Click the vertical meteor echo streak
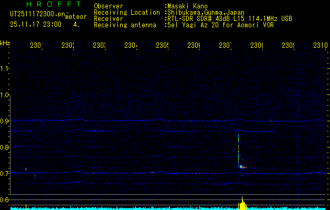The image size is (330, 210). 239,150
